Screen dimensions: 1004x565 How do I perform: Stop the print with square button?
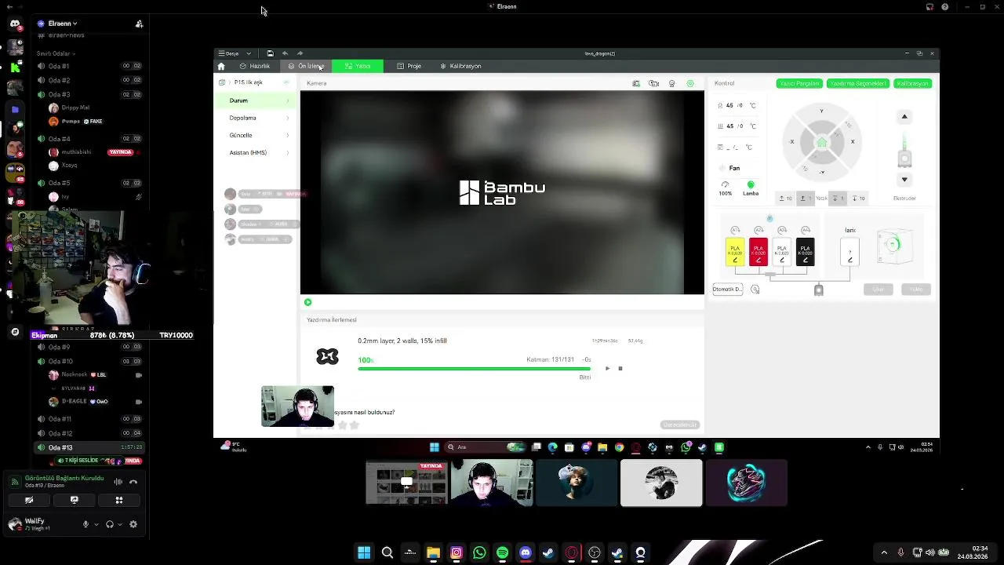[x=620, y=368]
